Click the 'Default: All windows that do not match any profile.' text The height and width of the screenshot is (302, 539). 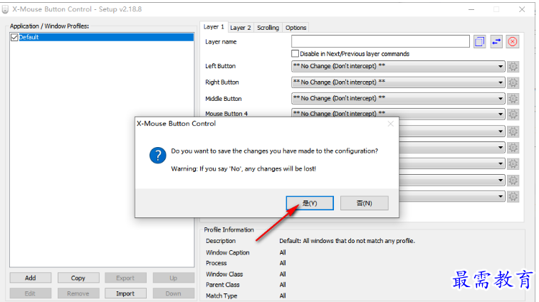(347, 241)
